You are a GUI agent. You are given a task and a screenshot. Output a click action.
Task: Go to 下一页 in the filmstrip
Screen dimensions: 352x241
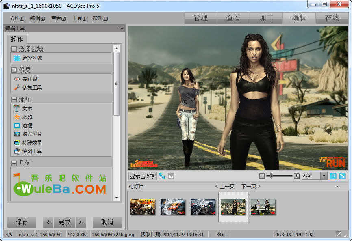pyautogui.click(x=251, y=186)
